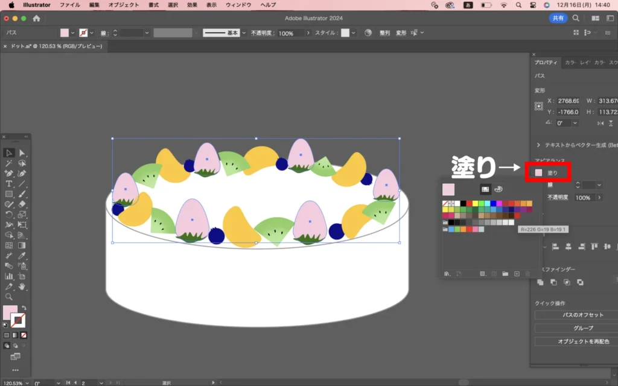Switch to the プロパティ tab
618x386 pixels.
click(x=546, y=62)
